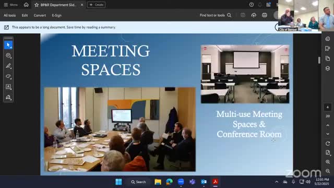Choose the Fill and sign stamp tool
The image size is (334, 188).
click(8, 97)
